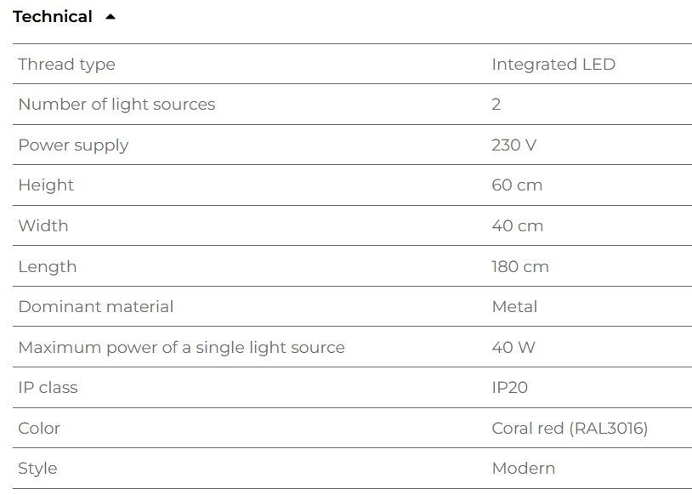
Task: Click the 40 cm width value
Action: 517,225
